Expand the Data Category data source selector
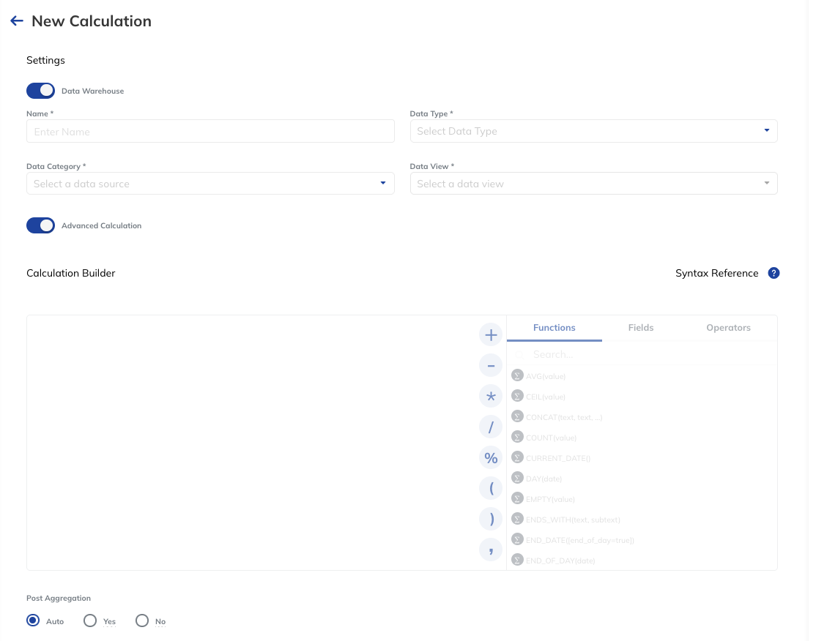 point(210,183)
